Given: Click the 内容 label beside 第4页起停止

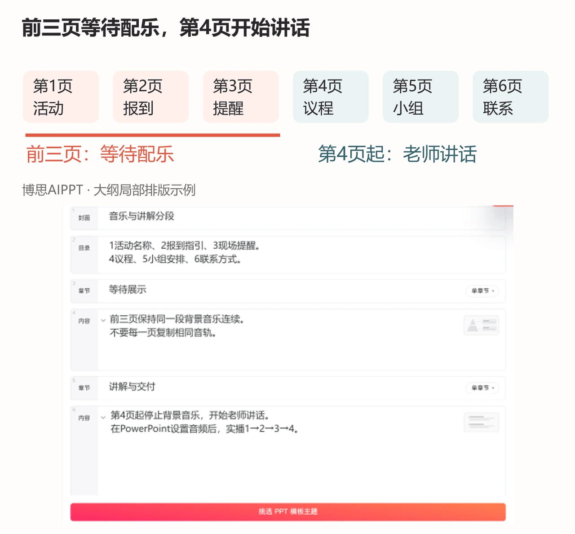Looking at the screenshot, I should (x=84, y=418).
